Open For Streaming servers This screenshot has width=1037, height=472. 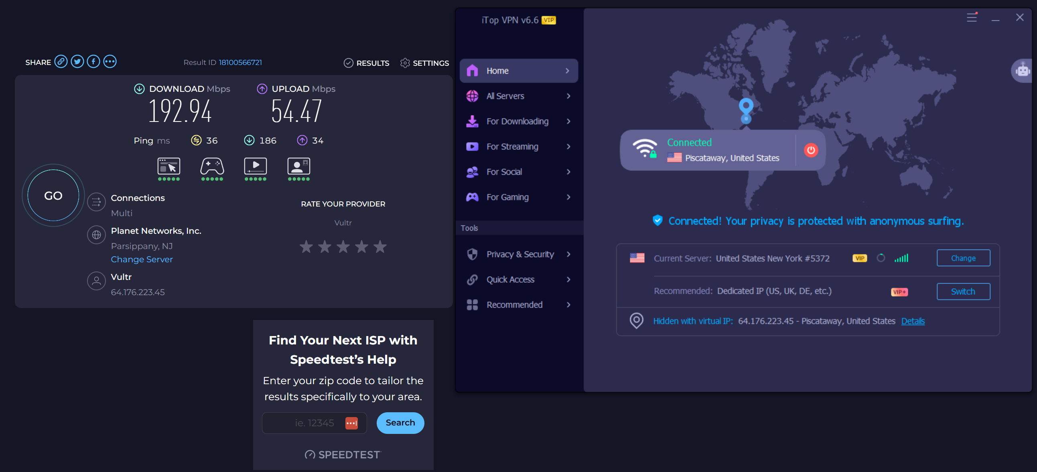pos(518,147)
